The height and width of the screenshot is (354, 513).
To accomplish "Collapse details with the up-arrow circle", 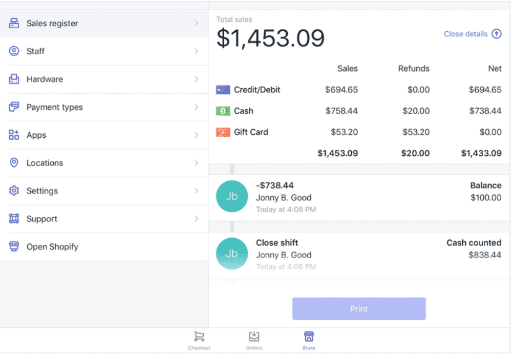I will tap(496, 34).
